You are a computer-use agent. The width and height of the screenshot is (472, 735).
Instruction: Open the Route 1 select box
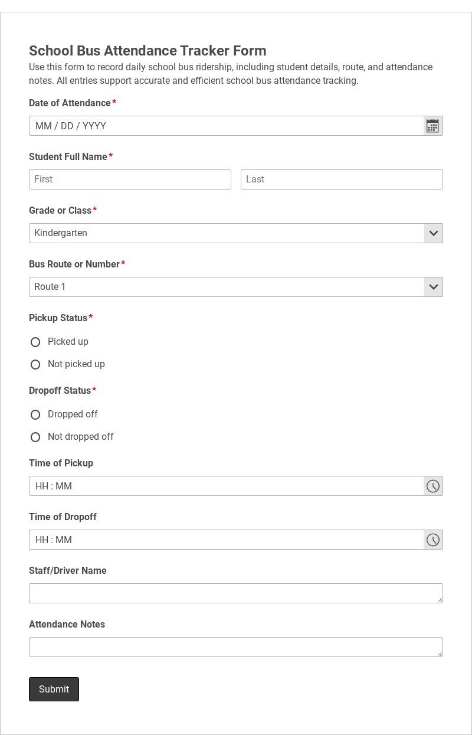tap(236, 287)
